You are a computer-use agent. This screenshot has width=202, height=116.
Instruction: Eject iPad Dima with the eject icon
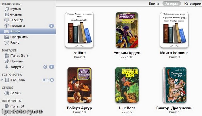click(52, 80)
